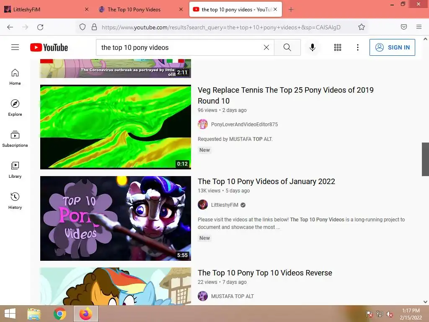Start voice search with the microphone
This screenshot has height=322, width=429.
coord(313,47)
